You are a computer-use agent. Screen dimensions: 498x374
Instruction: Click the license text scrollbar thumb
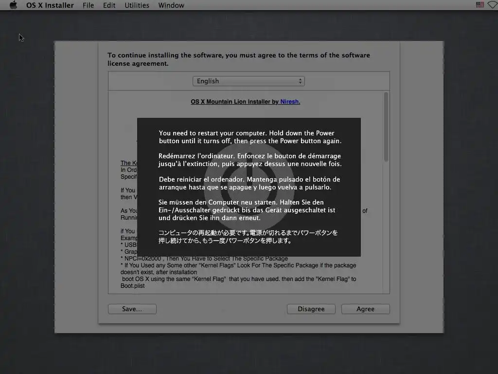(x=386, y=127)
